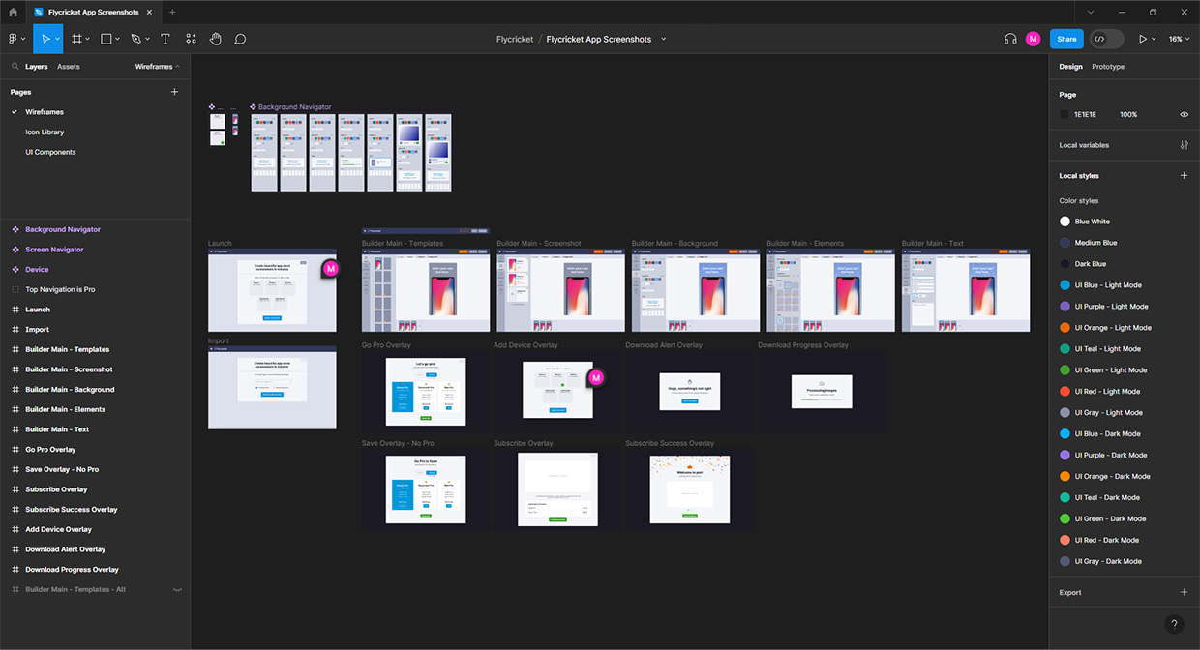Open the help question mark button
The height and width of the screenshot is (650, 1200).
[1174, 624]
